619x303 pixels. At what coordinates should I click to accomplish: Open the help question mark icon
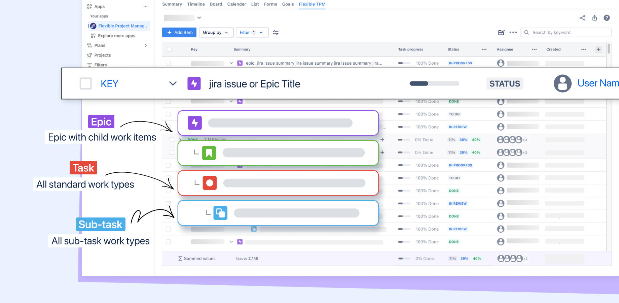coord(607,18)
